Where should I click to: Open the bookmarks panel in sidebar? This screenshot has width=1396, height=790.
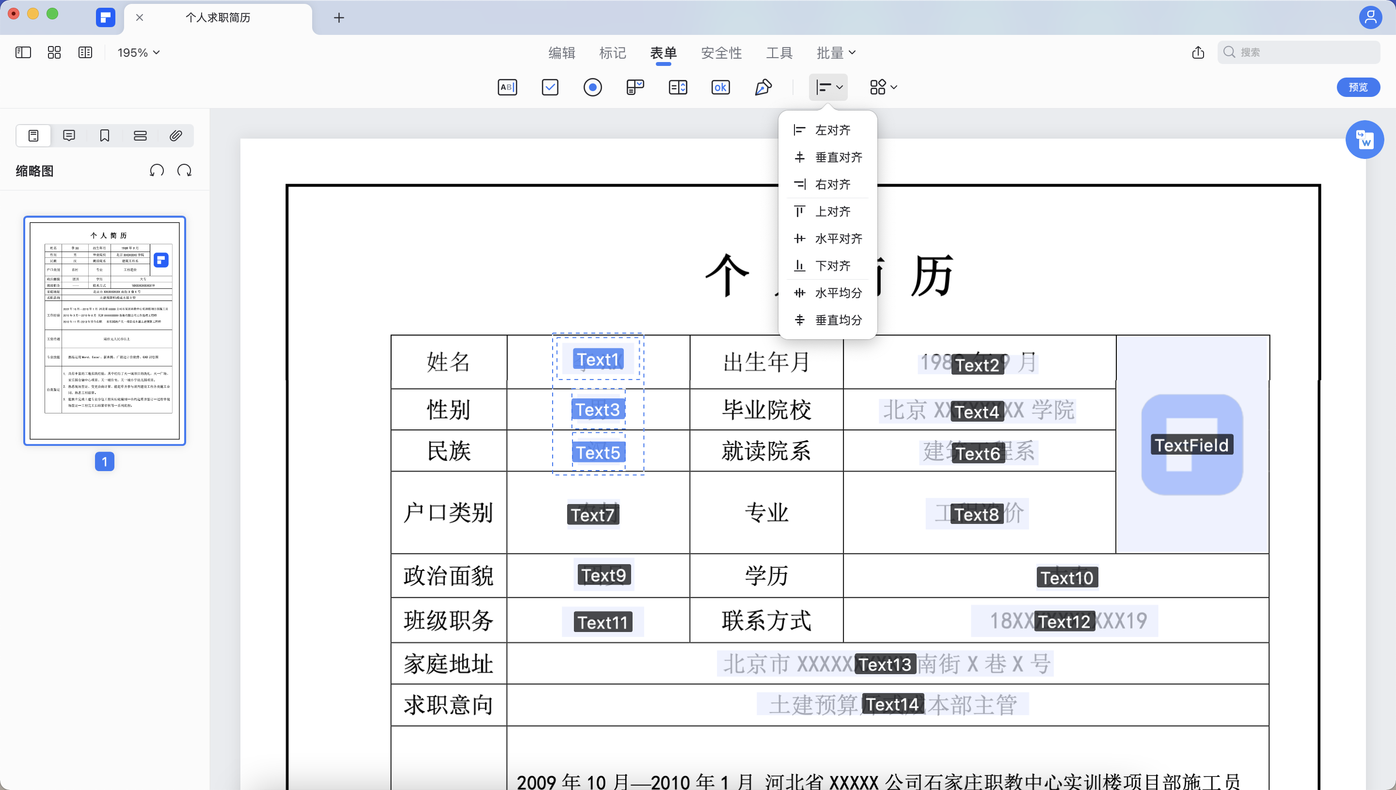coord(104,136)
